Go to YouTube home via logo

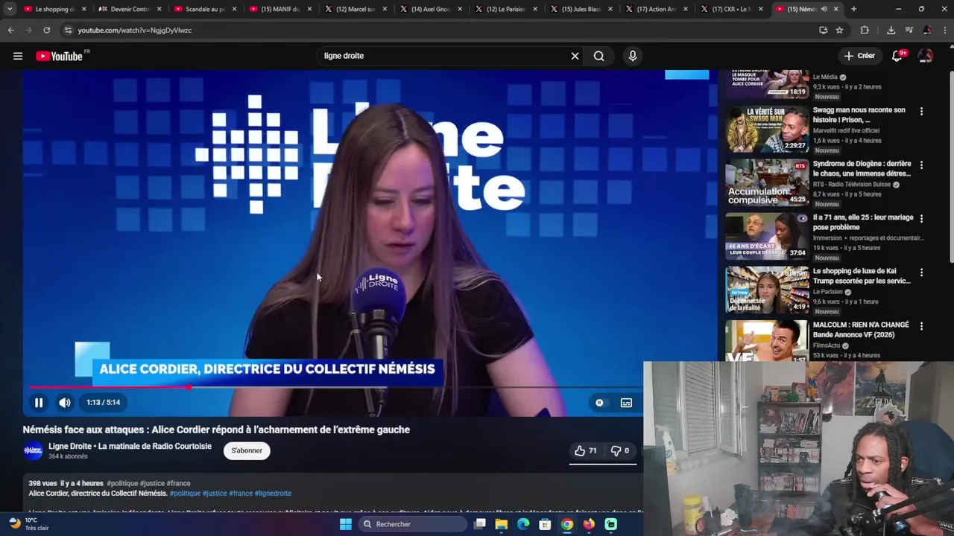[x=59, y=56]
